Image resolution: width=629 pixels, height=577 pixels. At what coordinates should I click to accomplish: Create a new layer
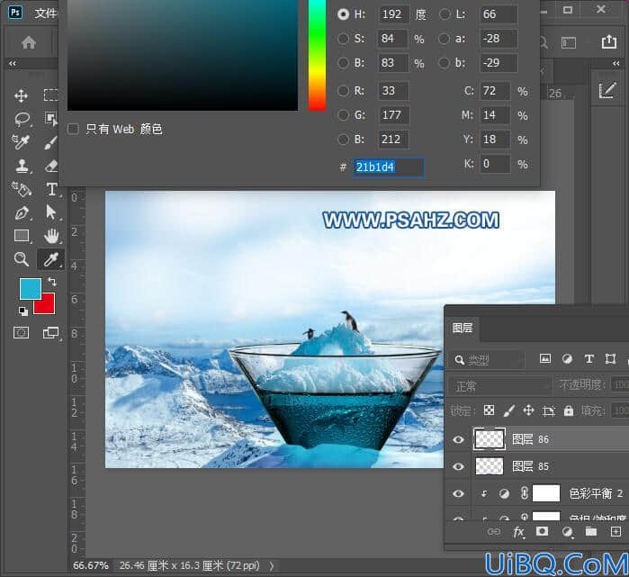616,532
